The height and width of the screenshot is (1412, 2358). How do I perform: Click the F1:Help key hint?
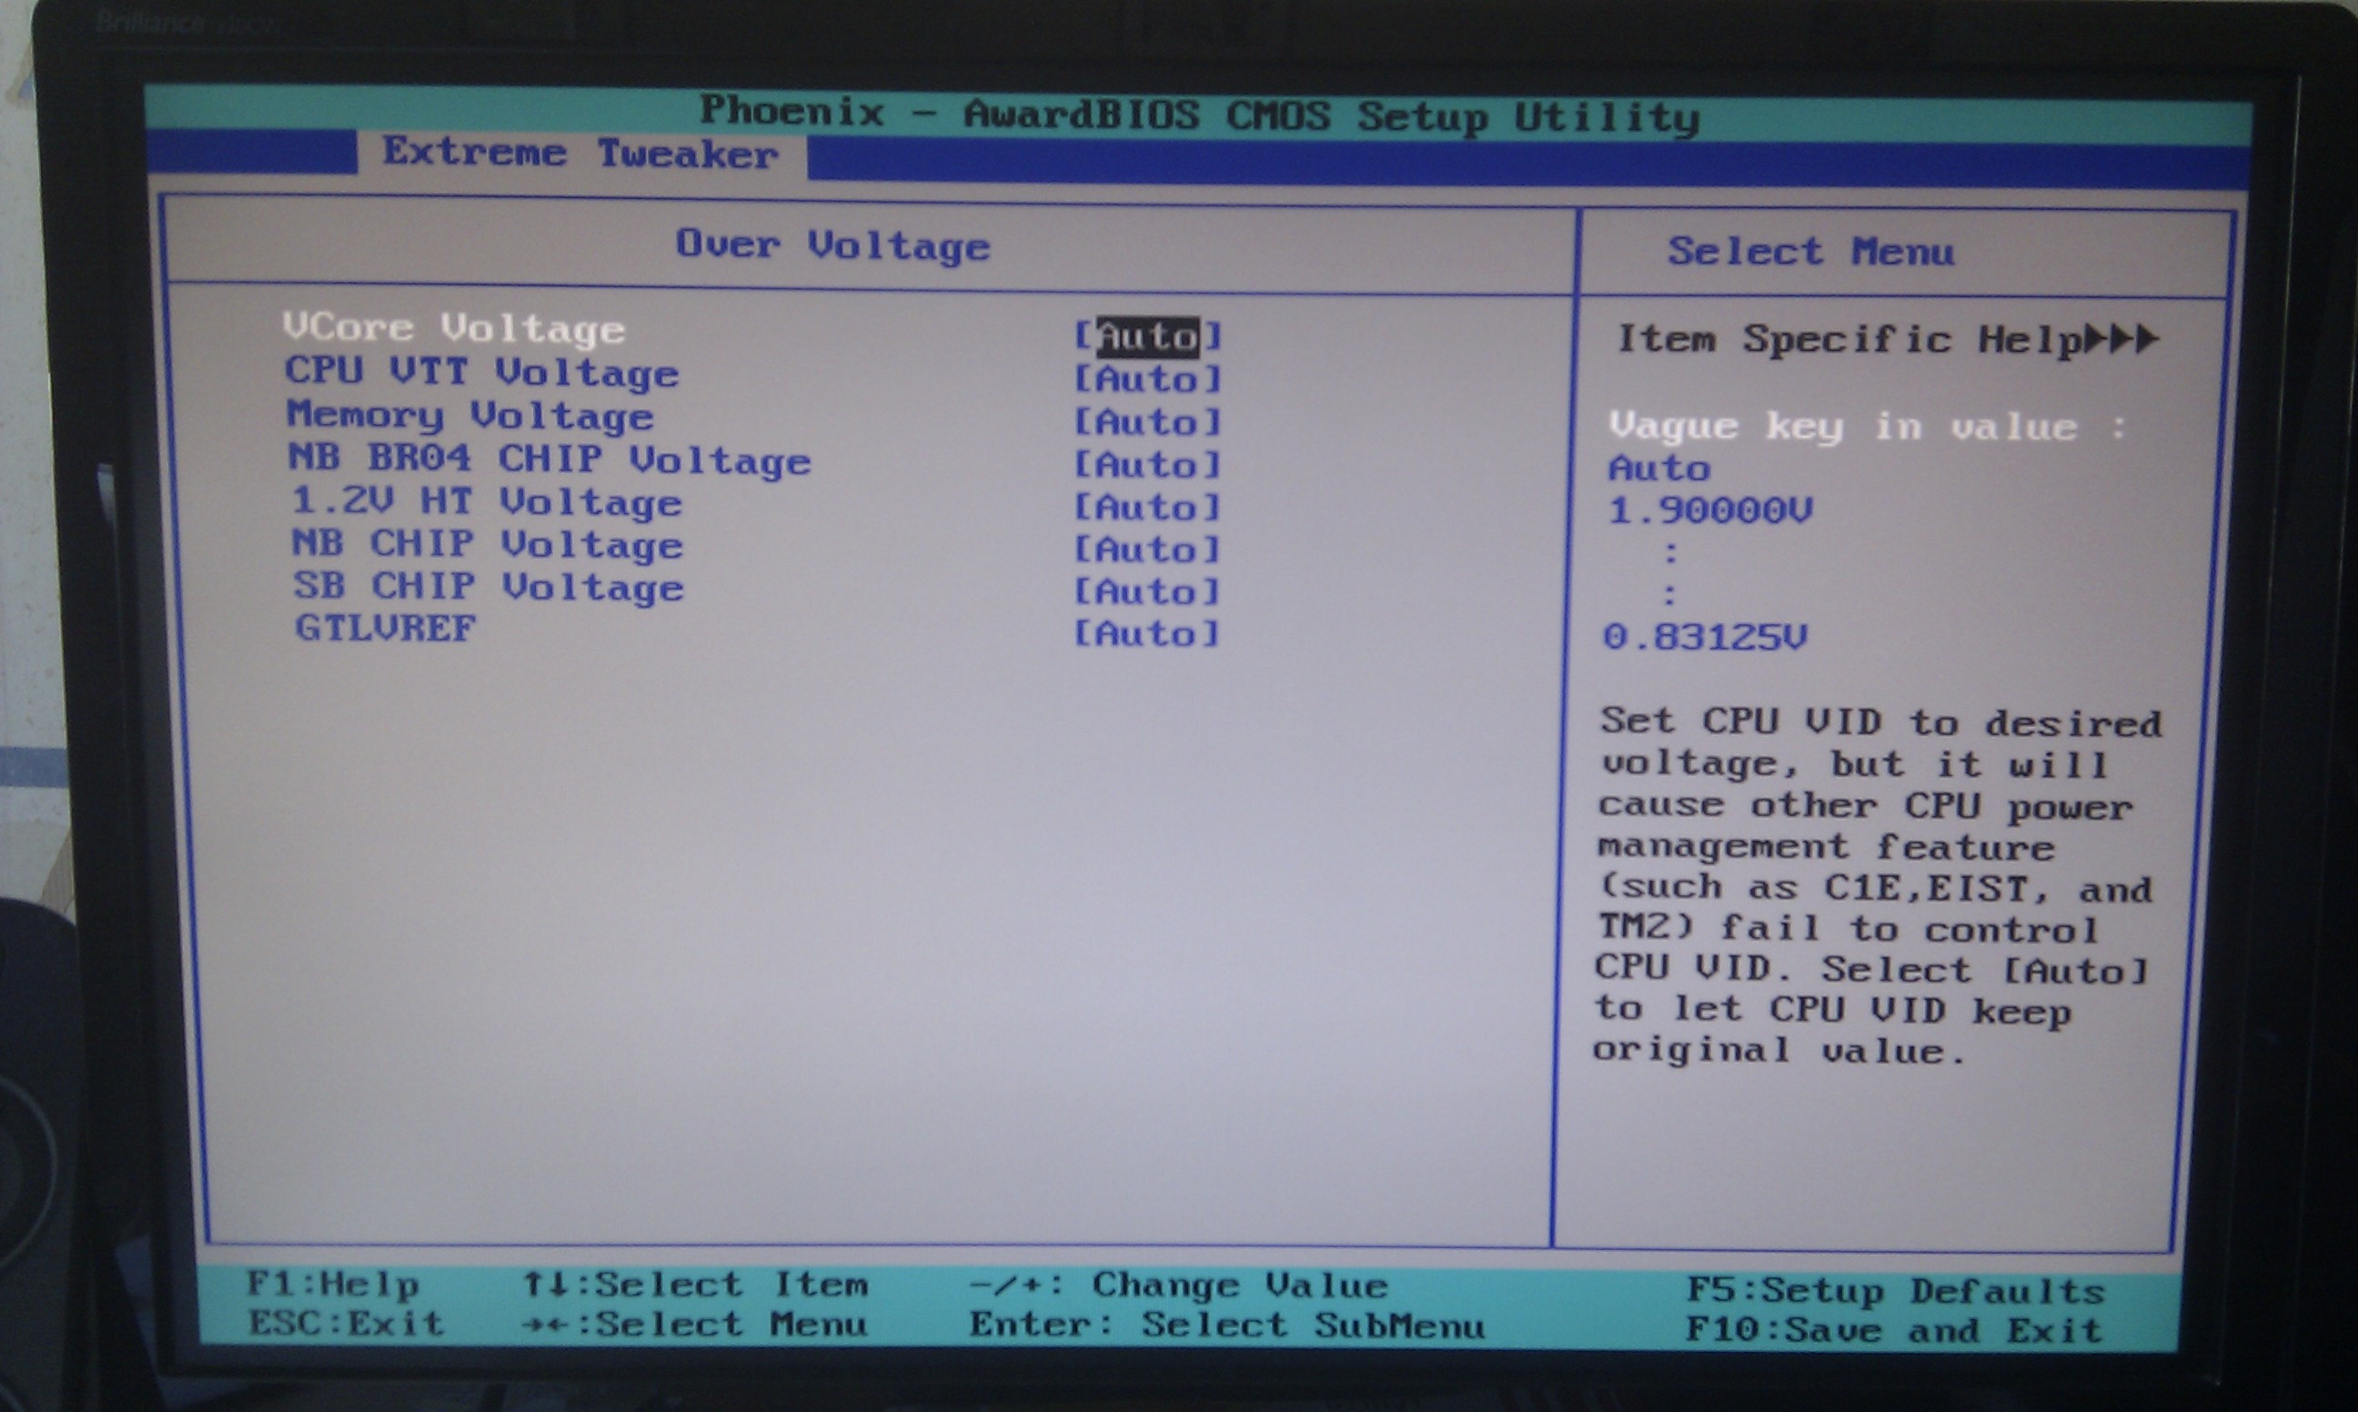pos(332,1285)
